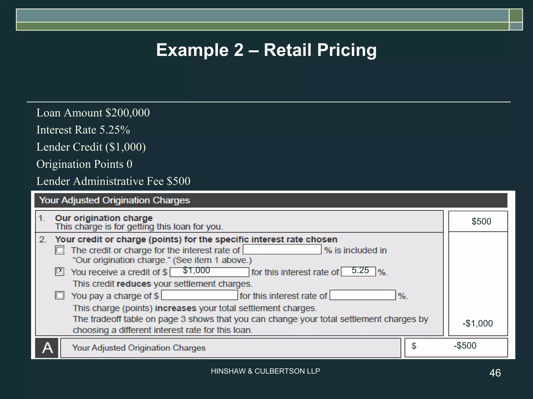Uncheck the 'You receive a credit' checkbox

point(60,271)
